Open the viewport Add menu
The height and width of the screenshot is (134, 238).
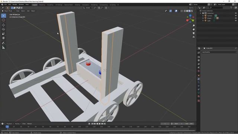(28, 11)
